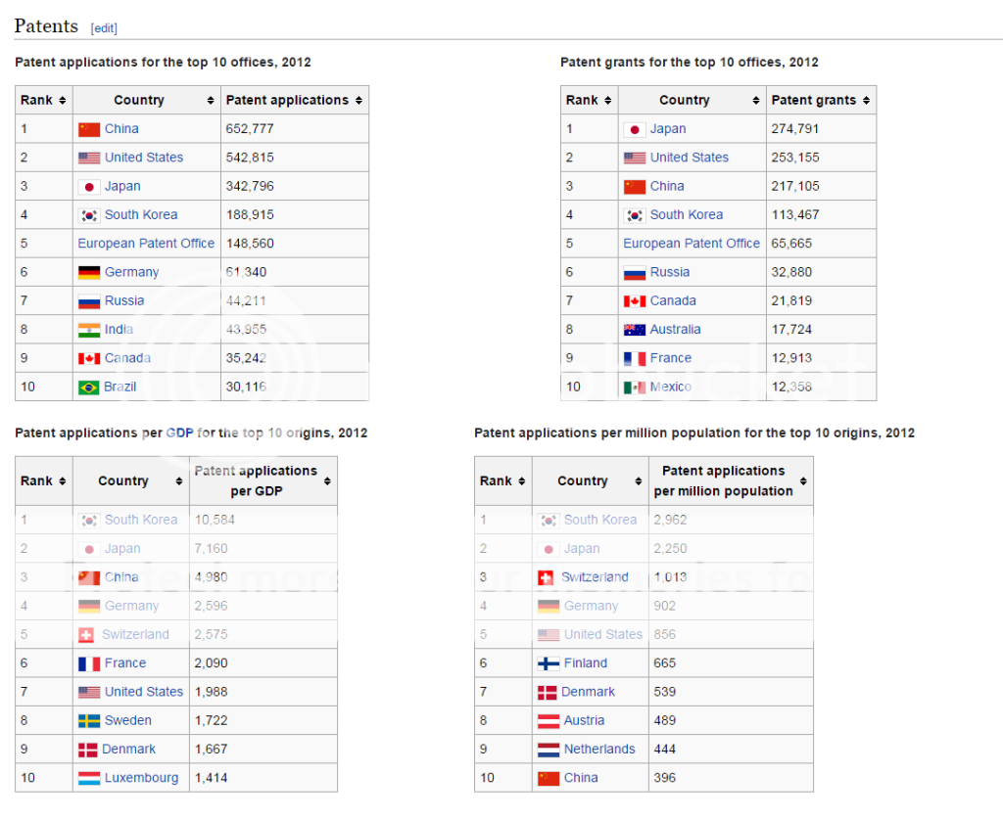Click the value 665 for Finland
Screen dimensions: 1003x820
665,663
